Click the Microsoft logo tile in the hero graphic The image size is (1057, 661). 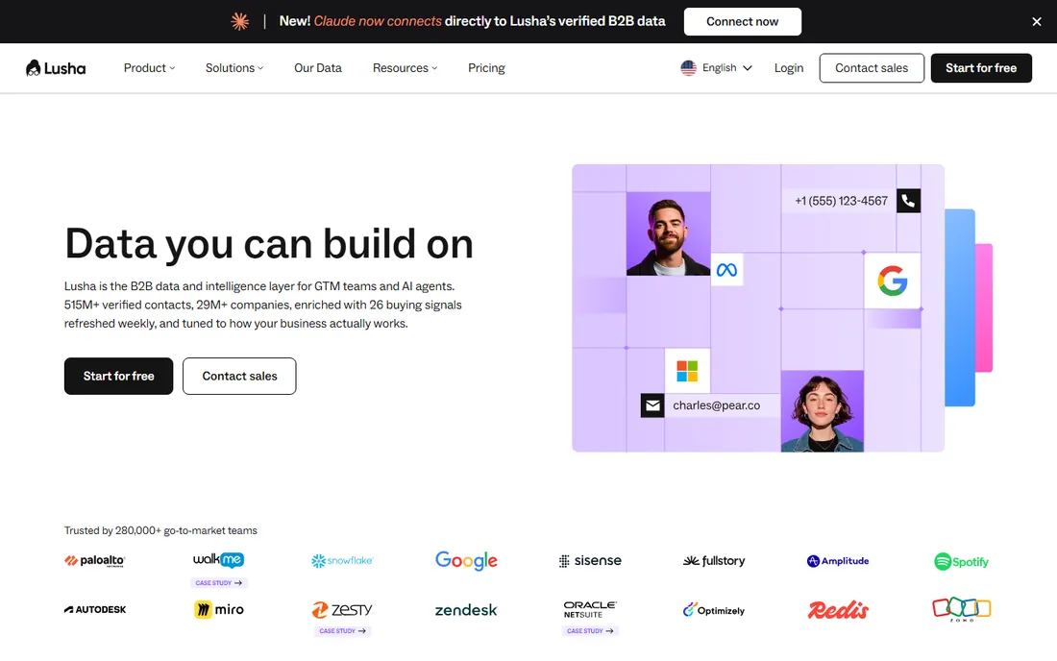(687, 371)
